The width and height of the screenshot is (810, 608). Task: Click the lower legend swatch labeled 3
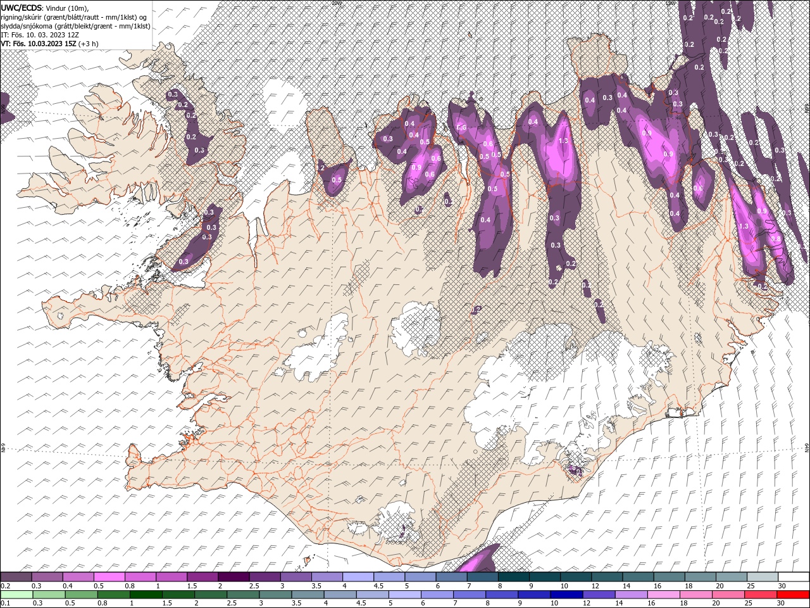coord(274,594)
